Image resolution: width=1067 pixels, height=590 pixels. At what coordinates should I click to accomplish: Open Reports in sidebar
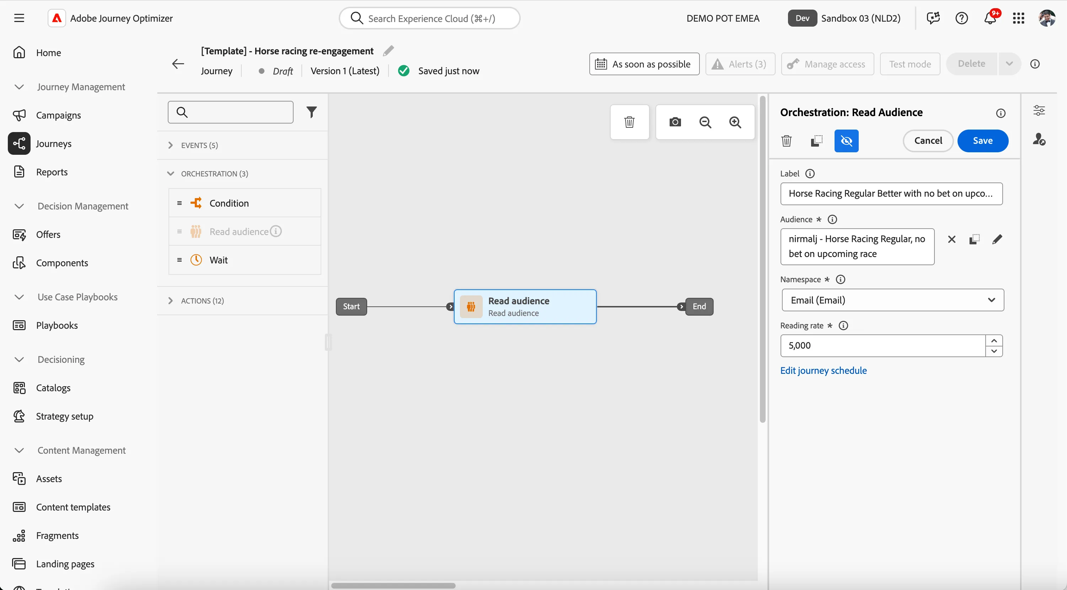(52, 172)
